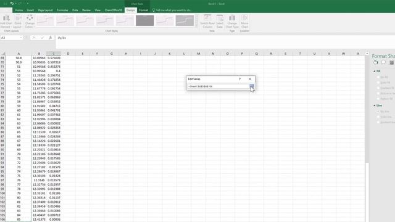This screenshot has height=222, width=395.
Task: Select the Gradient fill radio option
Action: click(x=378, y=88)
